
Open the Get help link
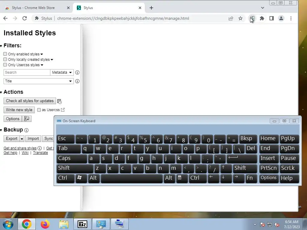point(10,153)
